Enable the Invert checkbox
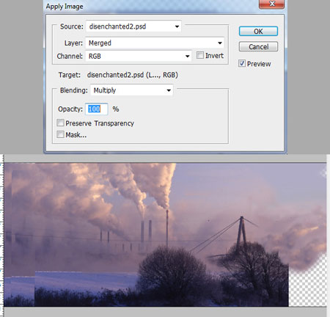Screen dimensions: 330x317 (200, 55)
